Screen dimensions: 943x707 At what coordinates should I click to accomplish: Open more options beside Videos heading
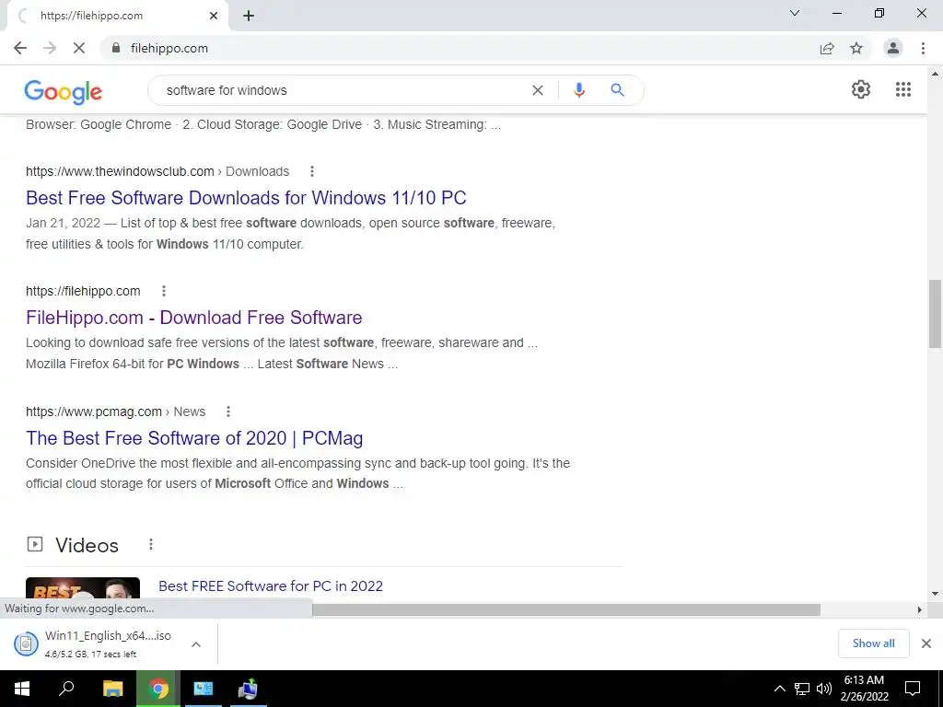point(151,544)
